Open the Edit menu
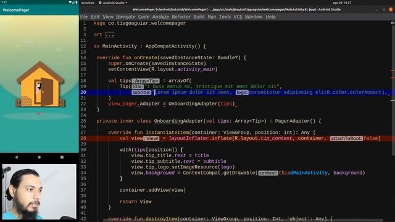 click(x=95, y=17)
